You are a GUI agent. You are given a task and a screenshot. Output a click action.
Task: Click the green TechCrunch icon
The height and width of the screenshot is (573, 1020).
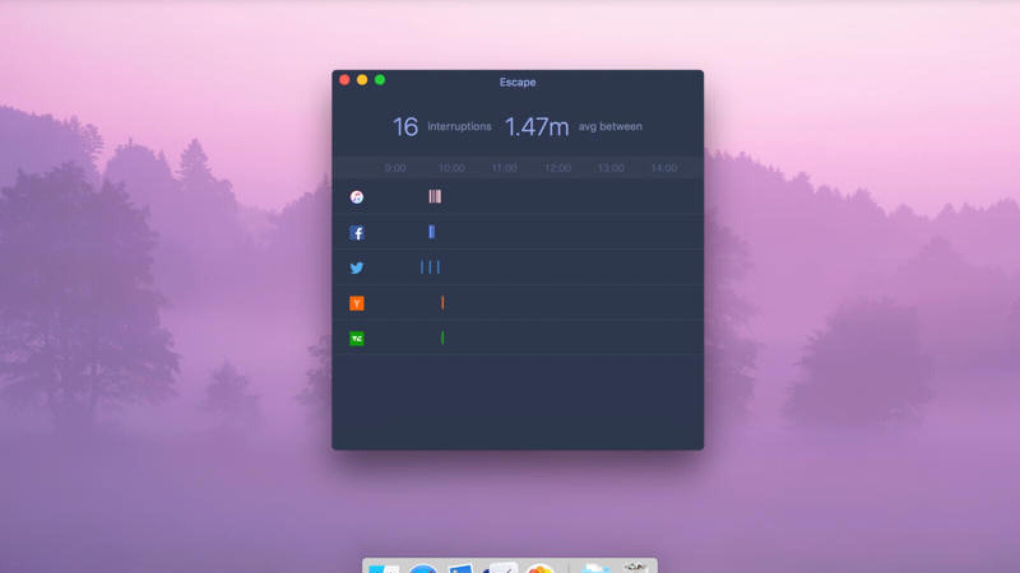(357, 339)
